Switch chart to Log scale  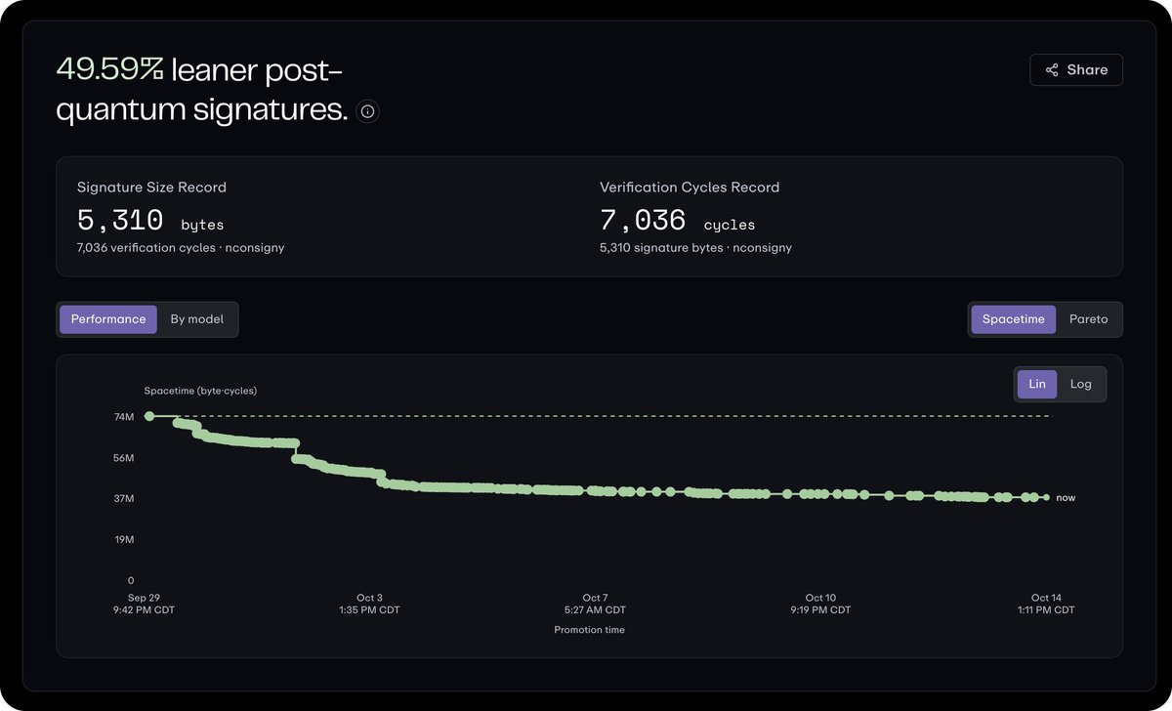click(x=1080, y=384)
